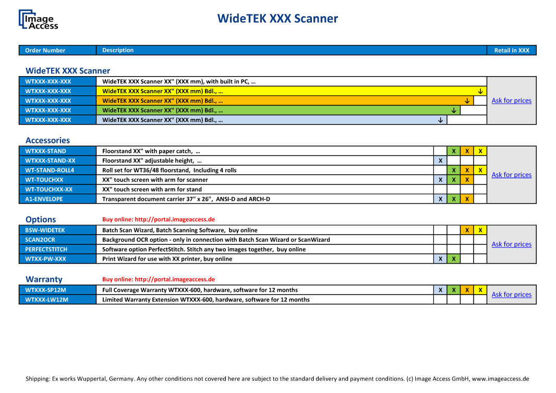Image resolution: width=556 pixels, height=393 pixels.
Task: Open Ask for prices link beside Options table
Action: click(x=511, y=244)
